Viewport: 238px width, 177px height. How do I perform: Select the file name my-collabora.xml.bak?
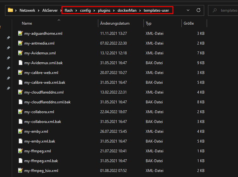43,122
